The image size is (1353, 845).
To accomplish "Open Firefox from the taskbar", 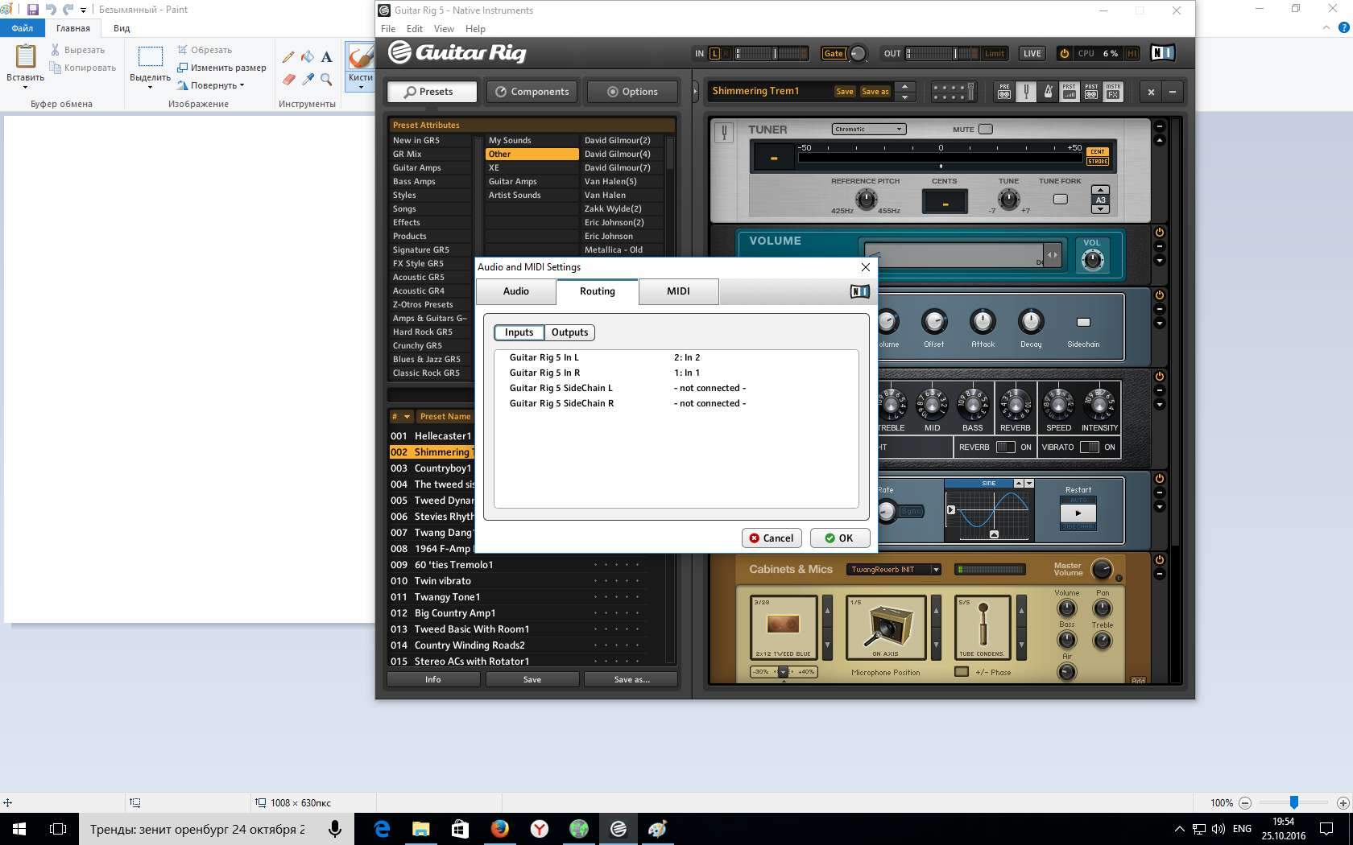I will (499, 828).
